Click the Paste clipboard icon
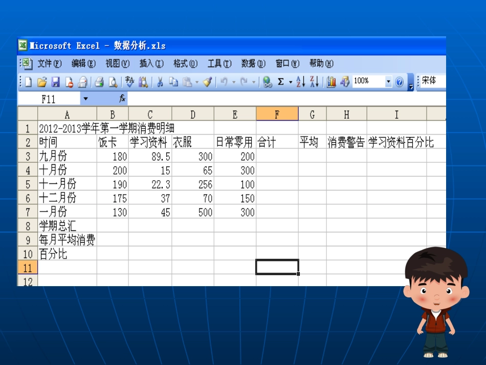The height and width of the screenshot is (365, 486). tap(187, 82)
